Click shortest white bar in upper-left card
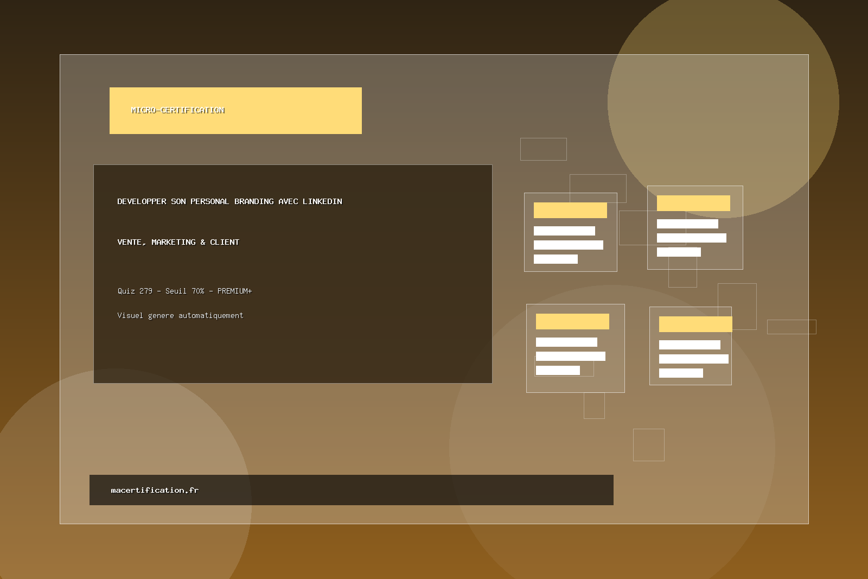This screenshot has height=579, width=868. [556, 259]
